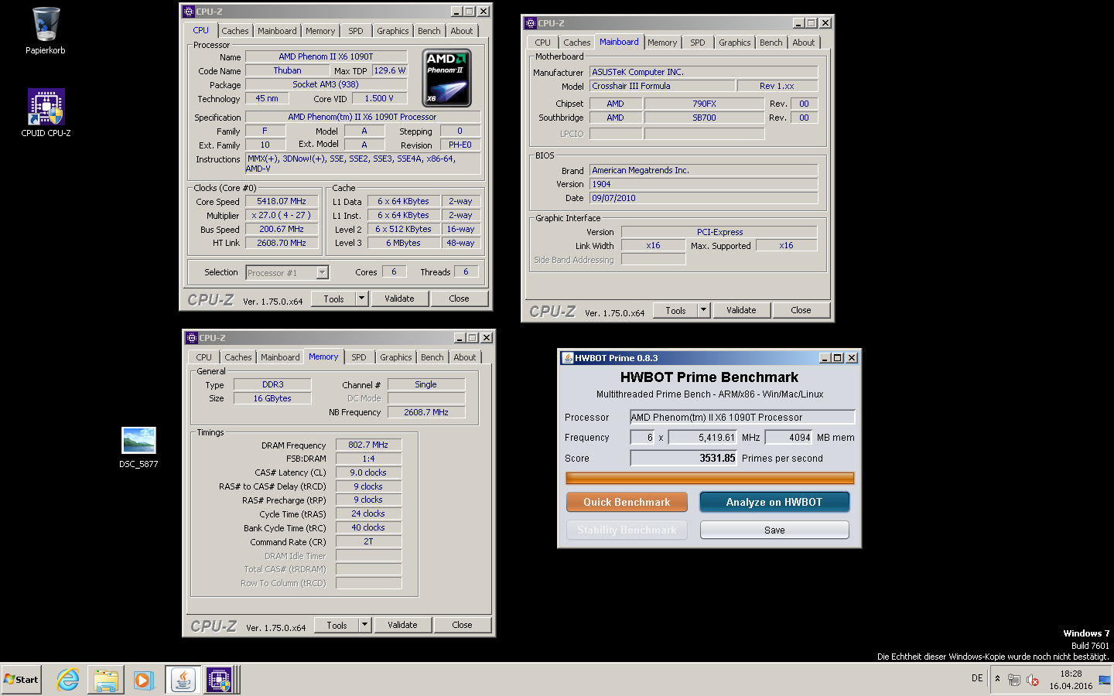The image size is (1114, 696).
Task: Click Validate in Mainboard window
Action: (741, 310)
